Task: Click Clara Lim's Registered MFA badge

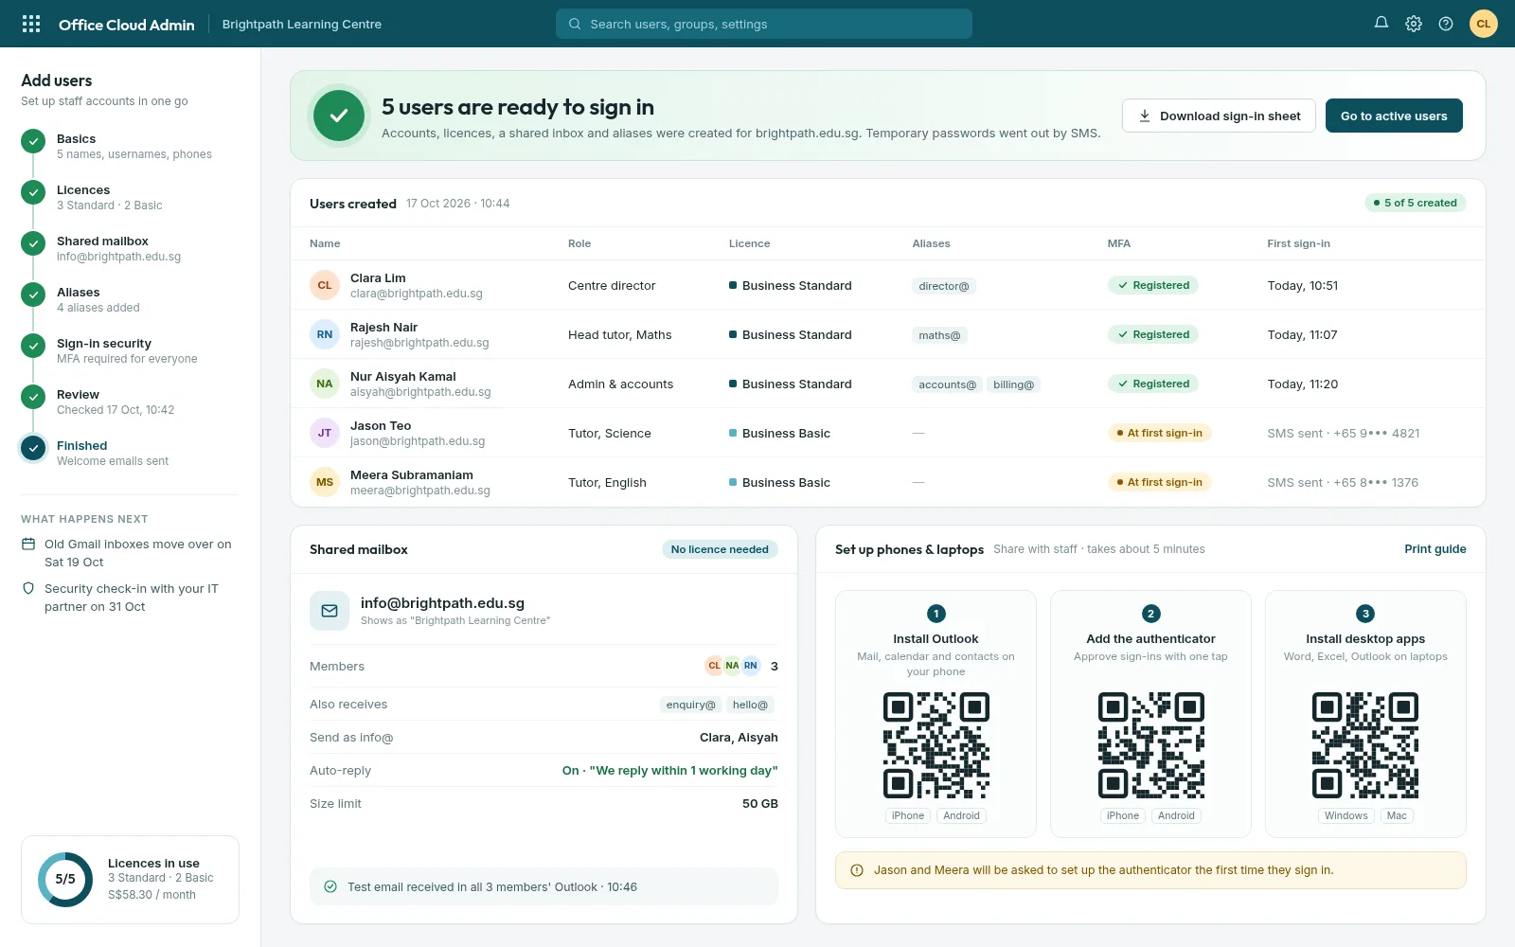Action: point(1152,285)
